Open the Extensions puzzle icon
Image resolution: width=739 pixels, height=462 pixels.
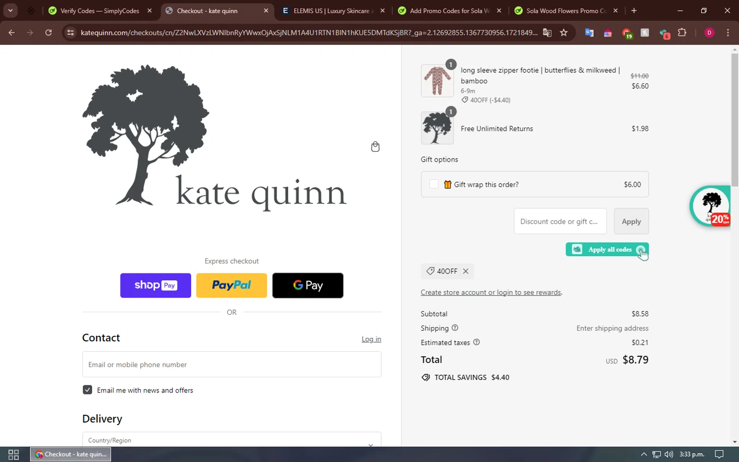682,33
